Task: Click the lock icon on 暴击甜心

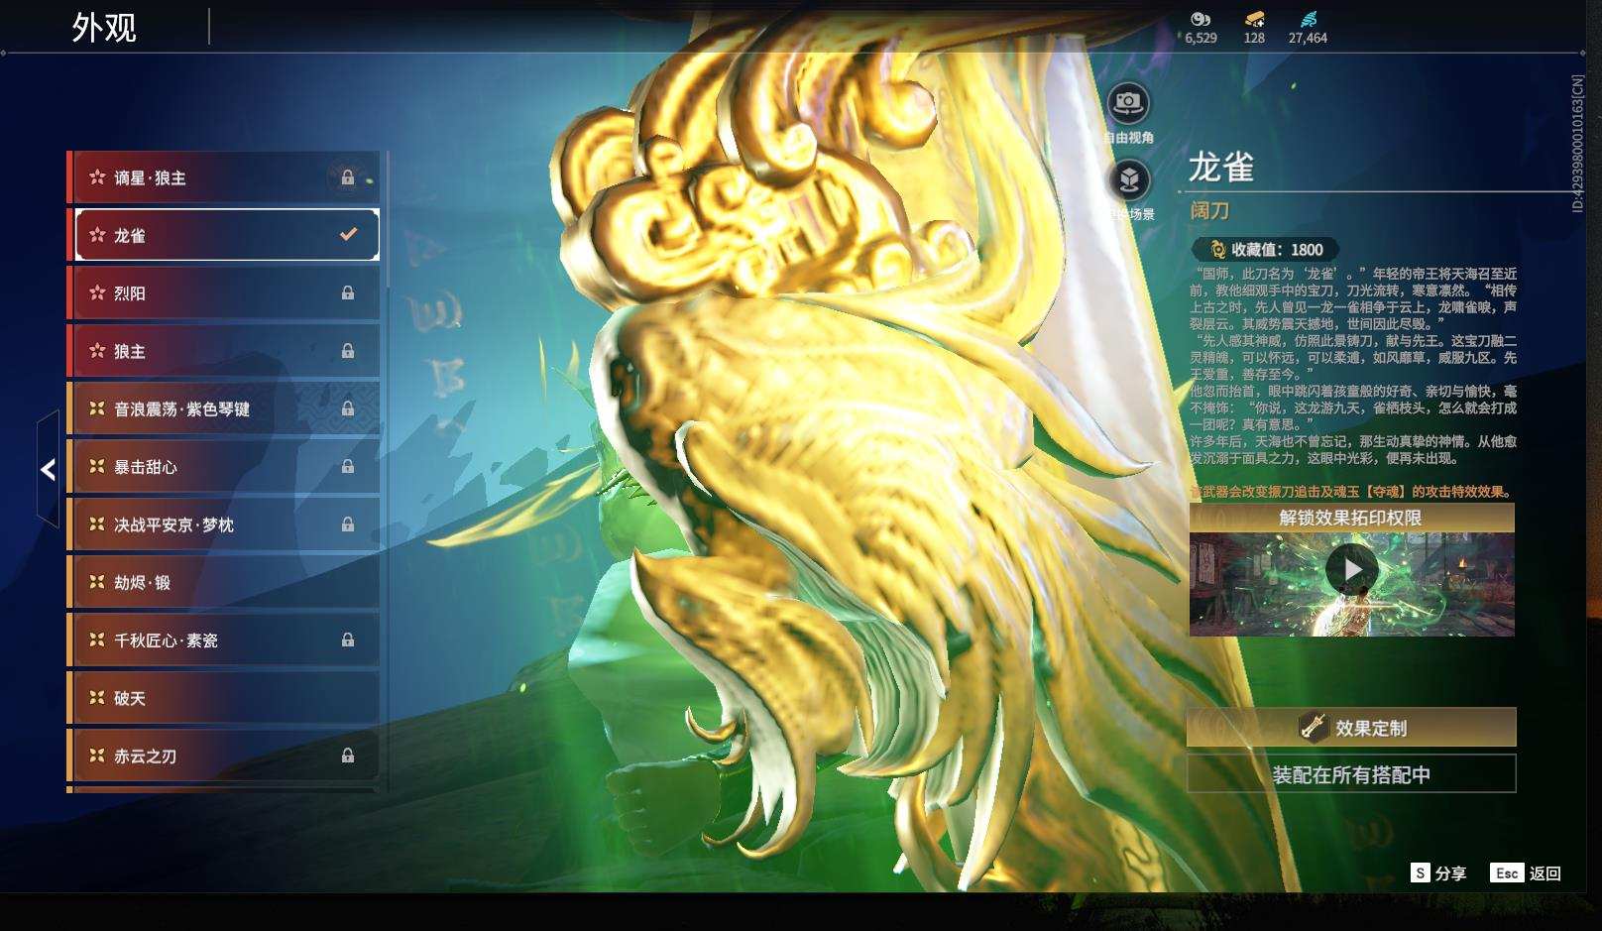Action: click(348, 466)
